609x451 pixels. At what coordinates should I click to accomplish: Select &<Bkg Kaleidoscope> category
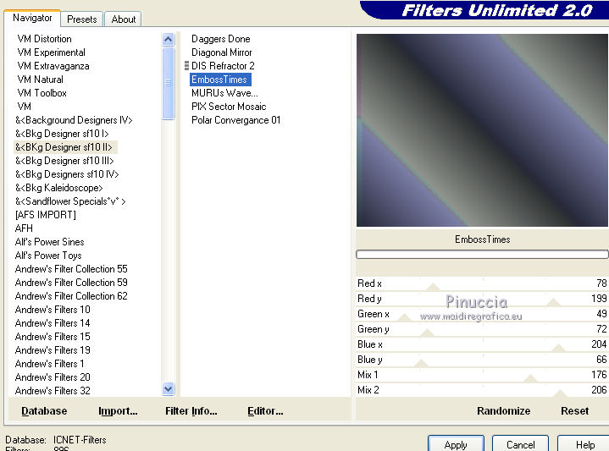tap(59, 188)
